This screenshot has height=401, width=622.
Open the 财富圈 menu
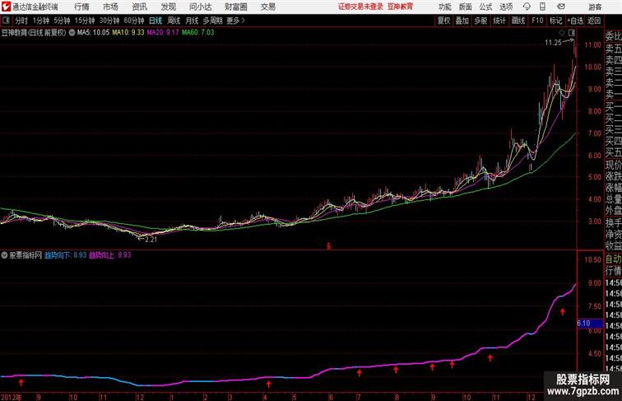tap(236, 7)
